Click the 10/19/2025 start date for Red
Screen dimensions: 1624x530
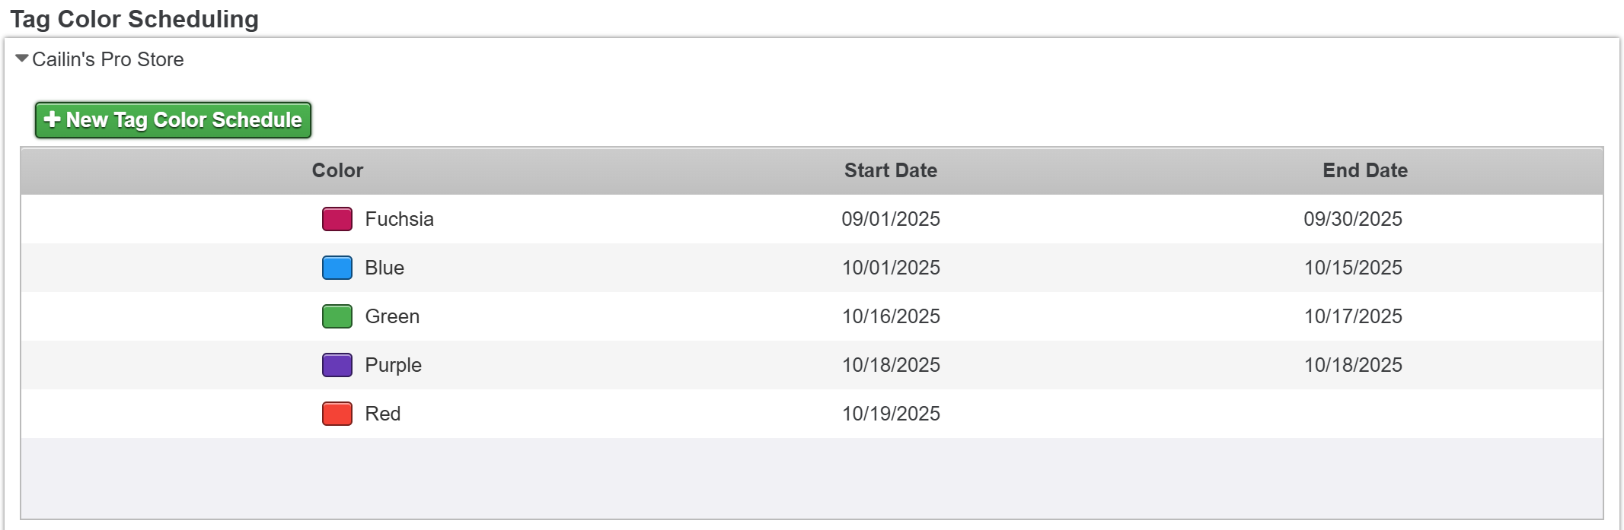point(890,414)
